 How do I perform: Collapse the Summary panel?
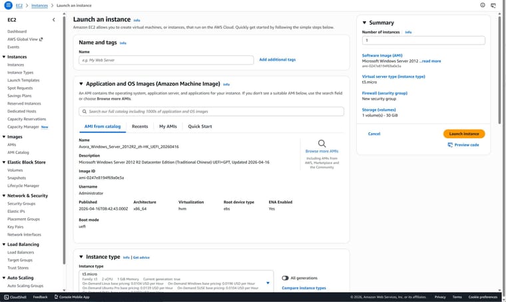[364, 23]
